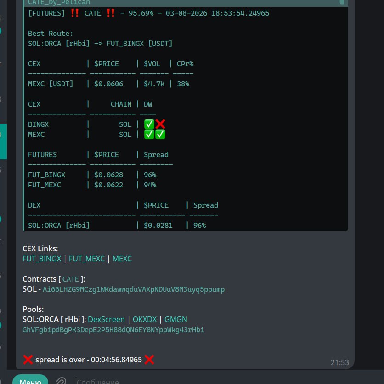This screenshot has width=384, height=384.
Task: Click the $0.0622 FUT_MEXC price
Action: (x=108, y=185)
